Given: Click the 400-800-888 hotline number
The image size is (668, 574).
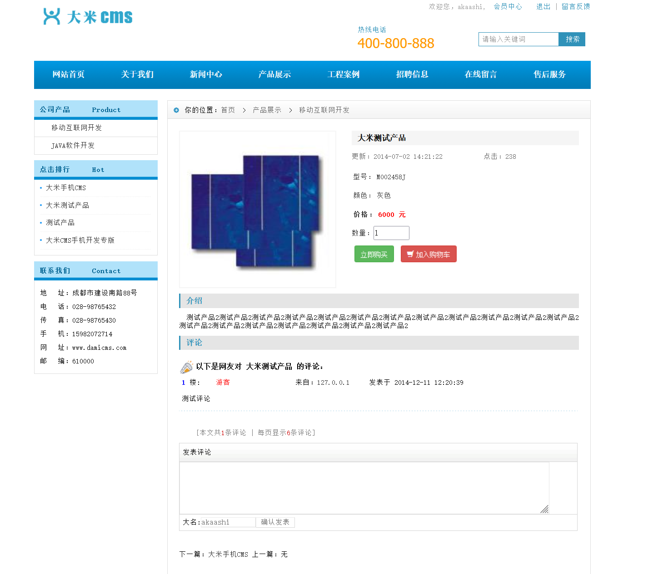Looking at the screenshot, I should pyautogui.click(x=396, y=44).
